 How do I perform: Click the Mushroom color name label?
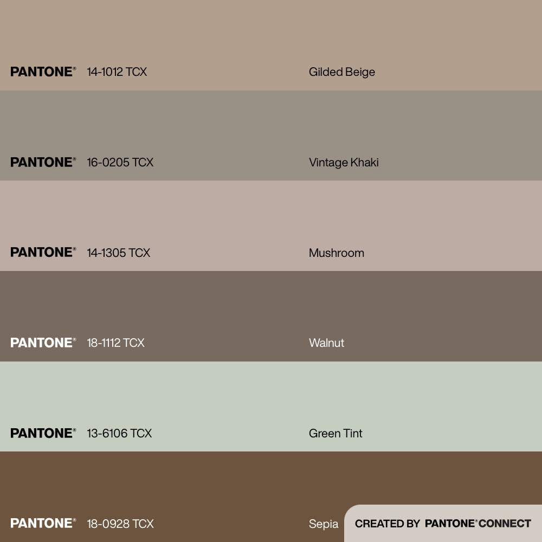336,253
